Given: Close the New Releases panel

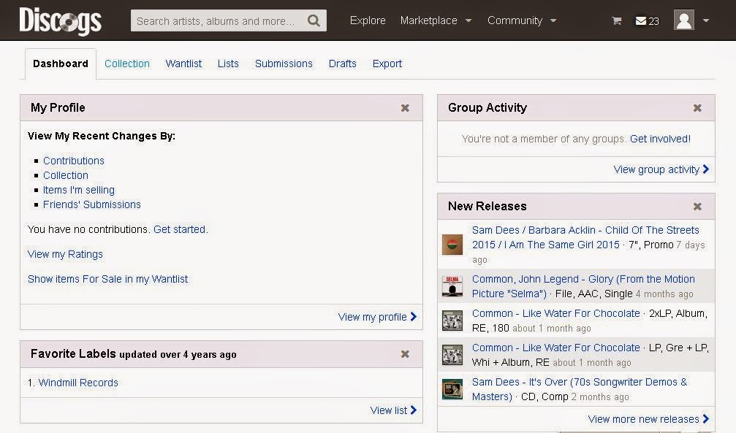Looking at the screenshot, I should coord(697,207).
